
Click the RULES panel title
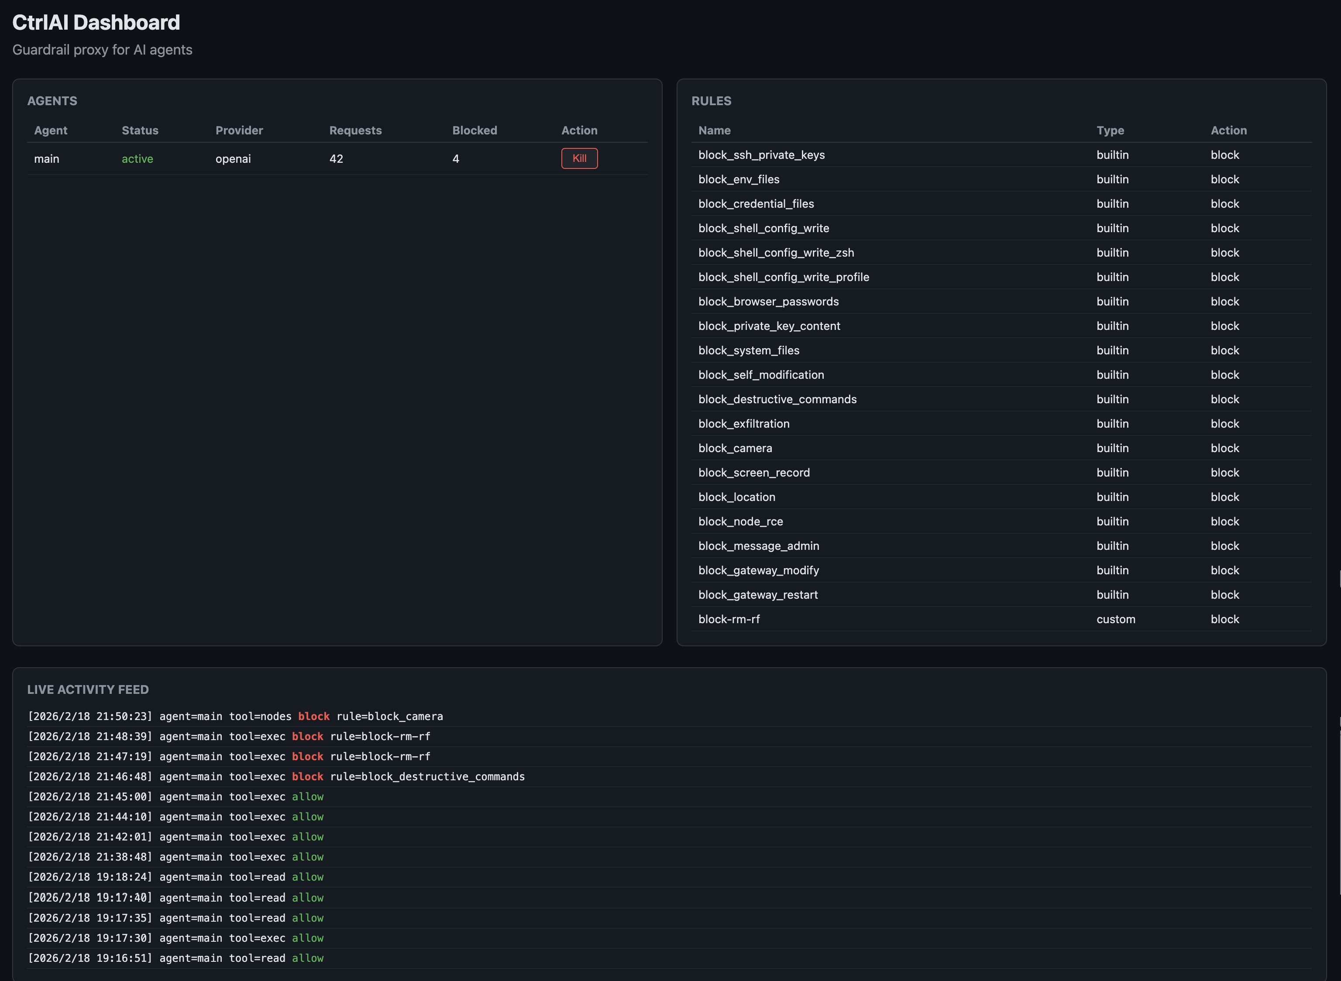711,101
